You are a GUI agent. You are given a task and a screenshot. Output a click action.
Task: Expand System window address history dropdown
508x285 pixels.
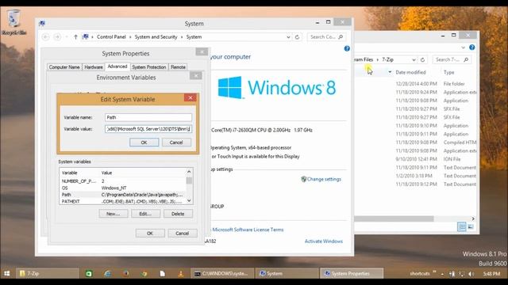click(x=288, y=37)
